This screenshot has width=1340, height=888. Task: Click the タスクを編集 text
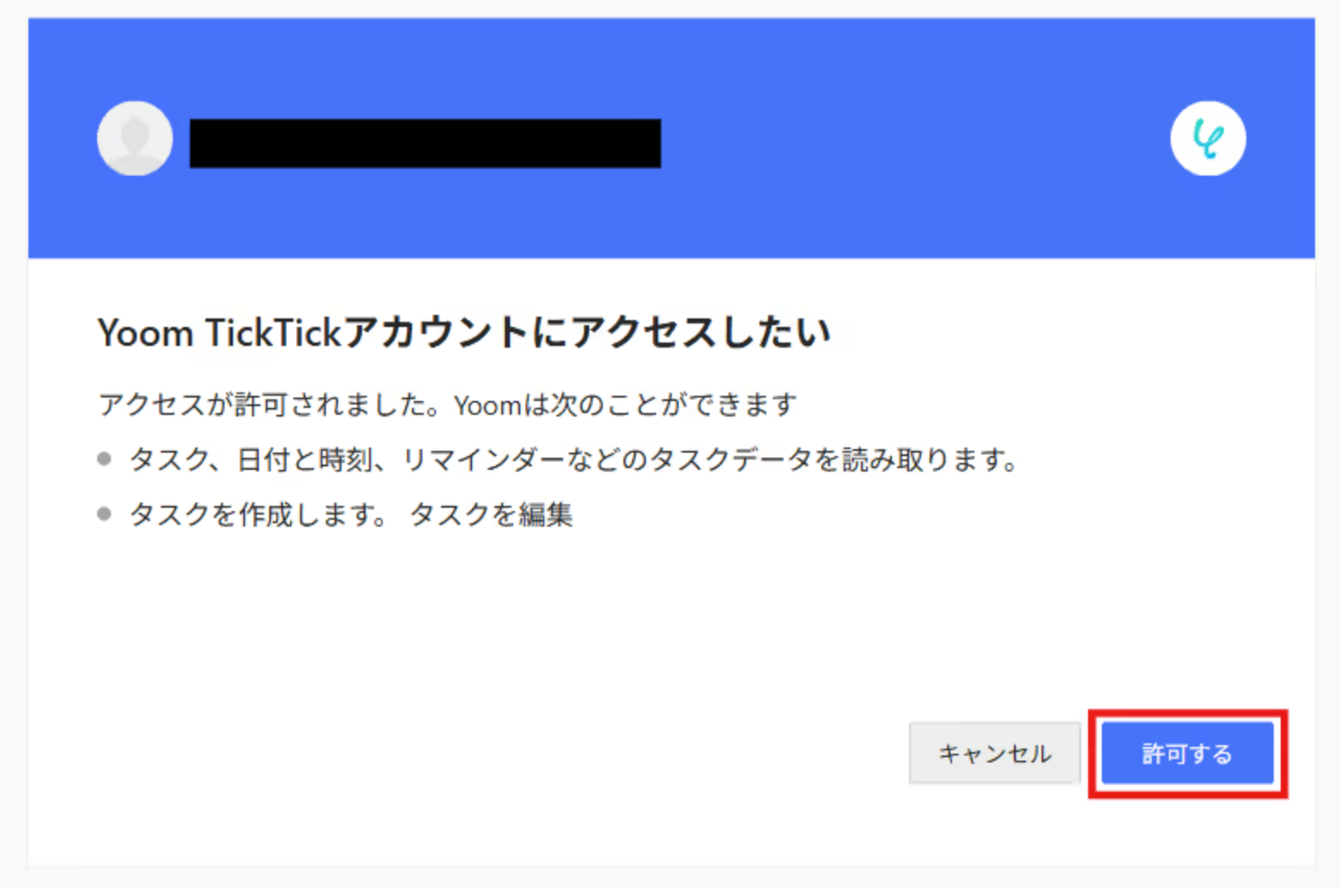click(x=490, y=515)
